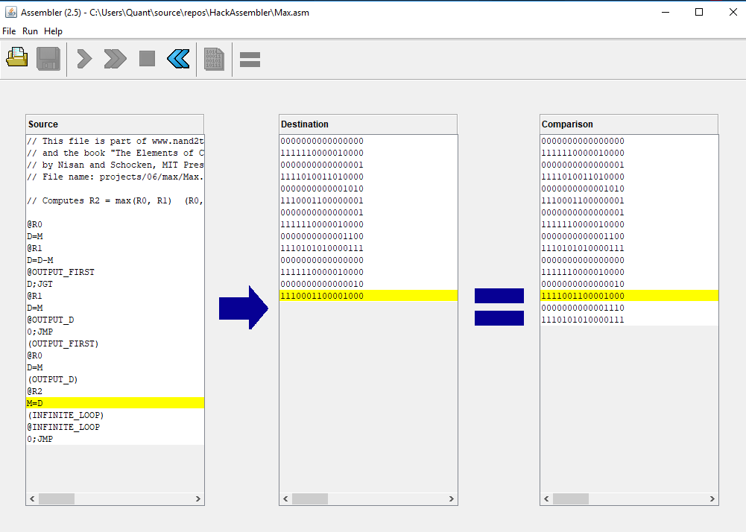This screenshot has height=532, width=746.
Task: Click the Java application icon in title bar
Action: click(10, 13)
